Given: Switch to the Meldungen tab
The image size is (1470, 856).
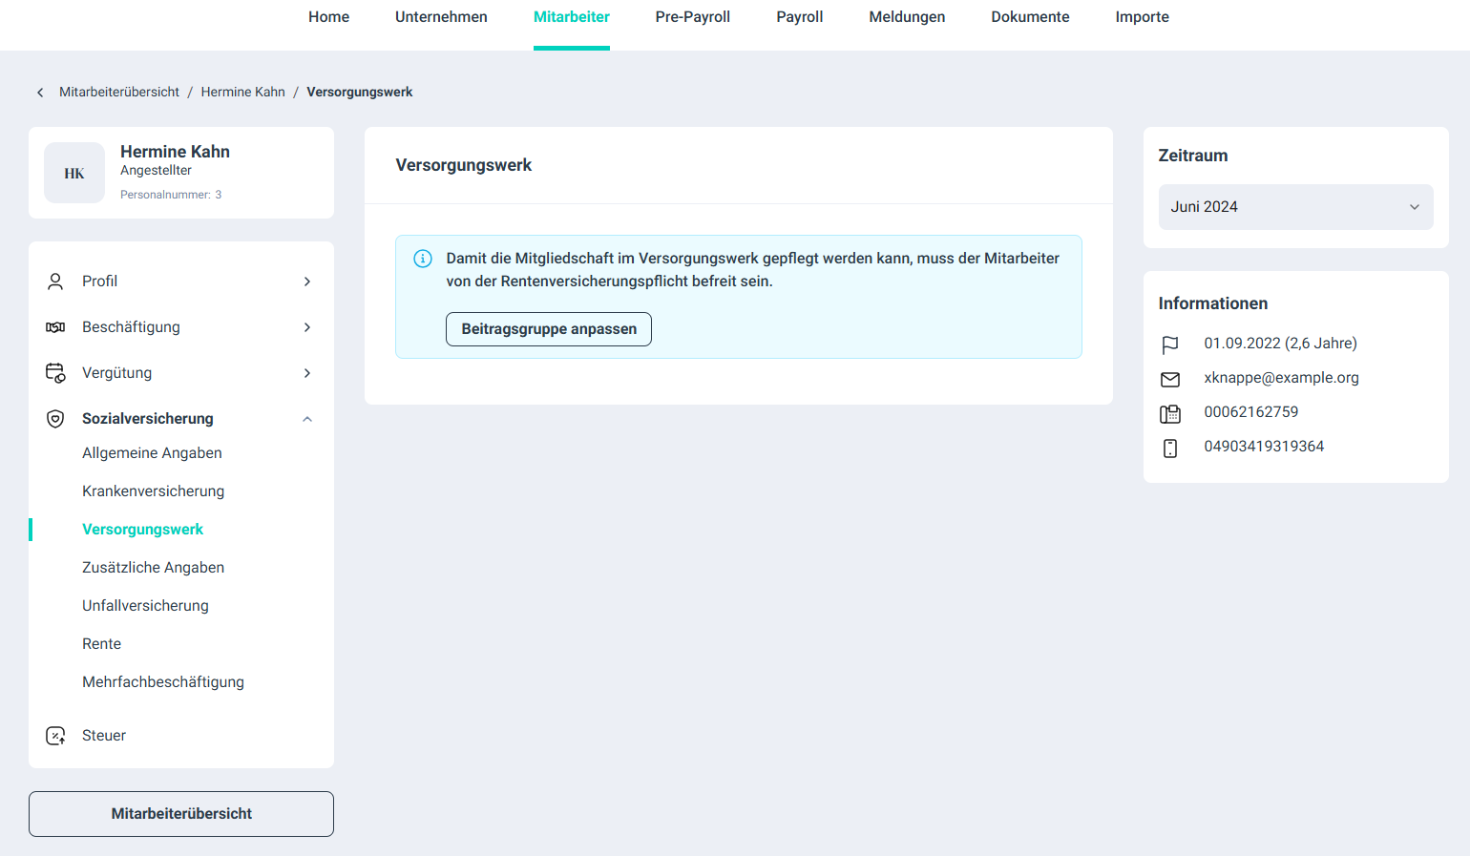Looking at the screenshot, I should (907, 17).
